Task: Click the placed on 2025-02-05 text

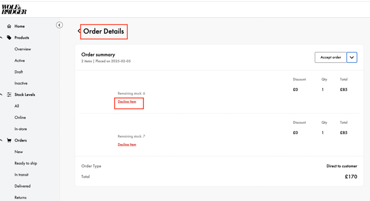Action: [113, 61]
